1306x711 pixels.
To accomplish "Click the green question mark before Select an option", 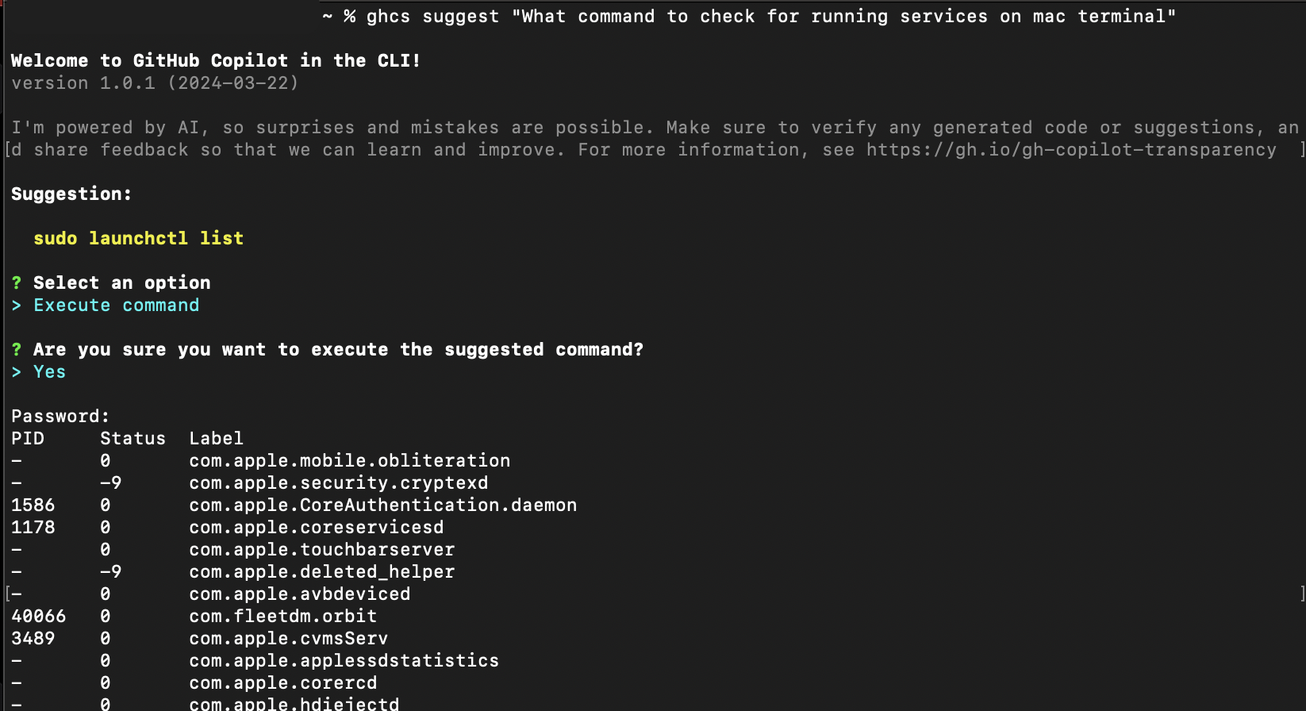I will click(17, 283).
